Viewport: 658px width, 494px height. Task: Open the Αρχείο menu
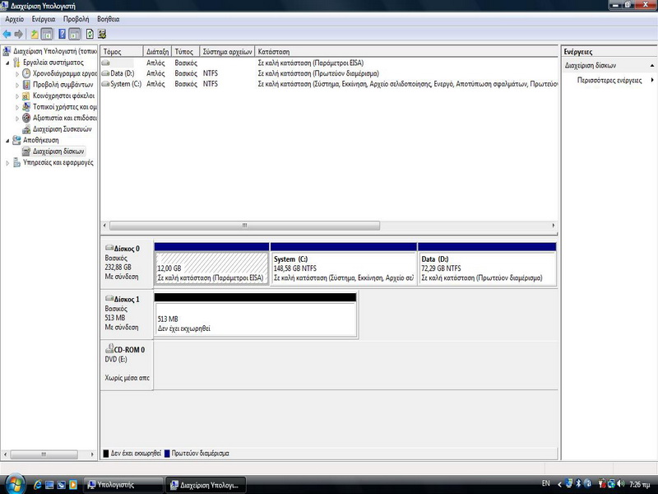click(x=14, y=19)
